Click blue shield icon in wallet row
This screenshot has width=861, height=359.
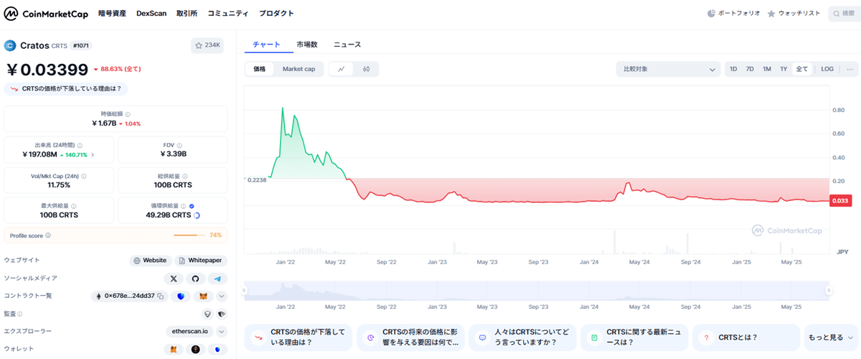point(218,350)
